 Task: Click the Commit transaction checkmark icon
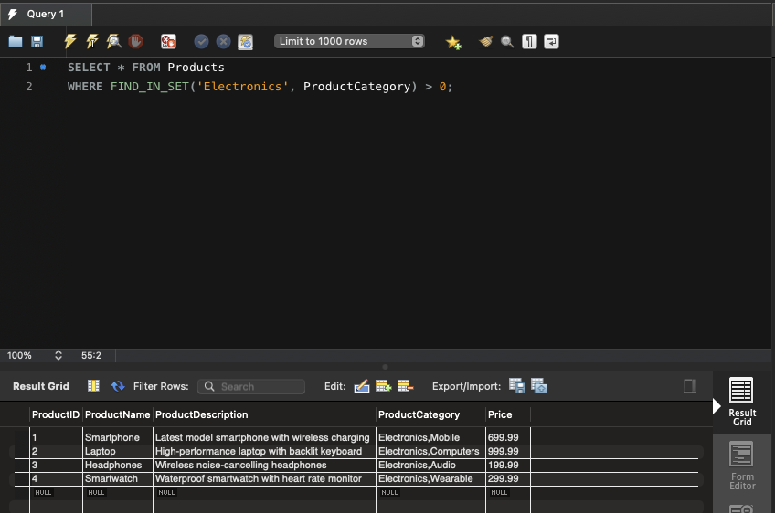coord(201,41)
